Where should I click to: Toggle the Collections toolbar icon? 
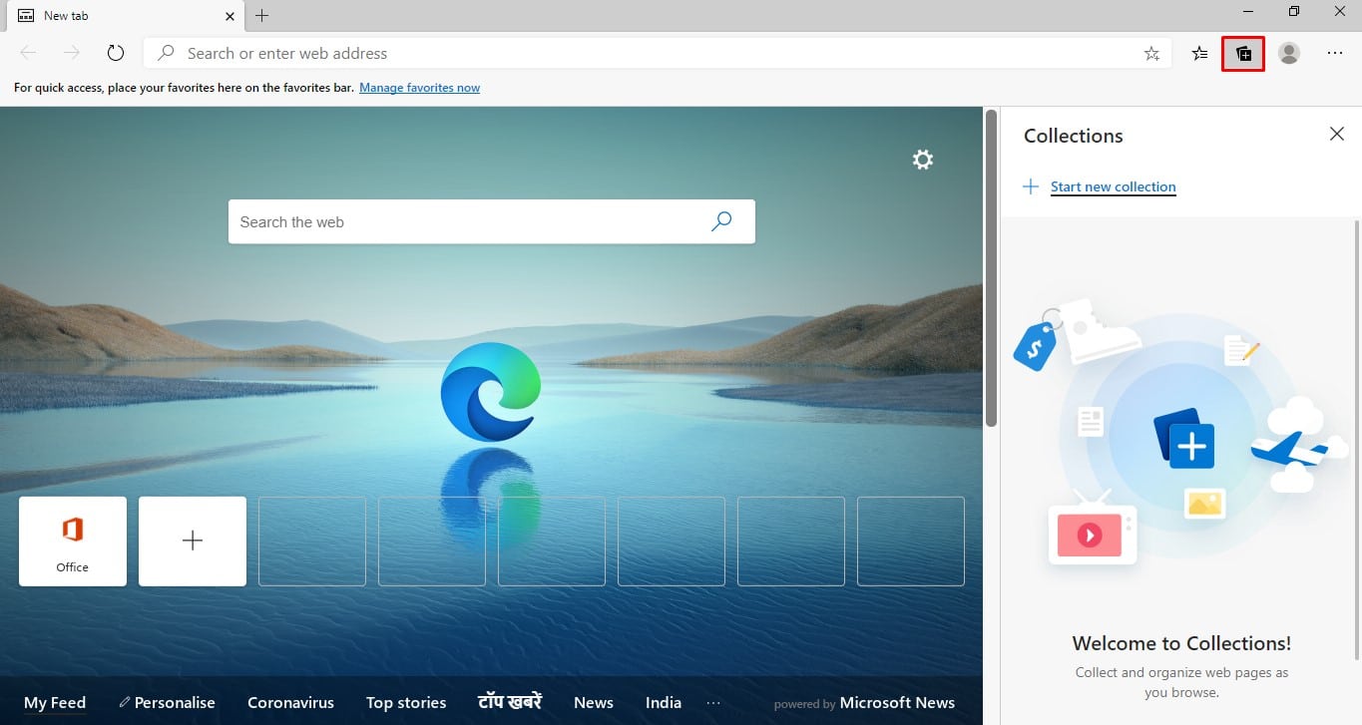[x=1243, y=54]
